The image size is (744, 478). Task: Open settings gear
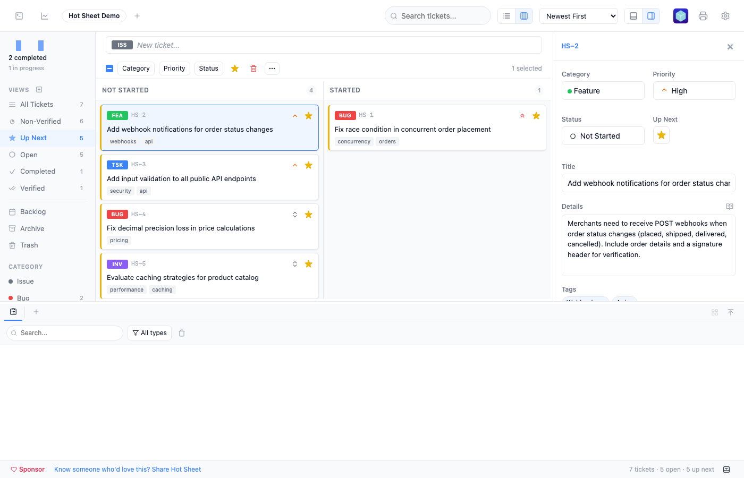tap(725, 16)
